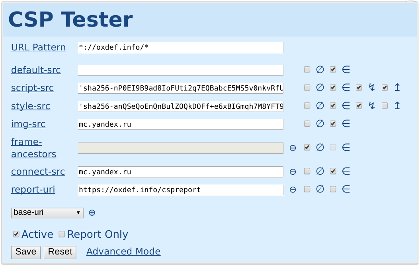The width and height of the screenshot is (420, 266).
Task: Click element-of icon in img-src row
Action: [346, 123]
